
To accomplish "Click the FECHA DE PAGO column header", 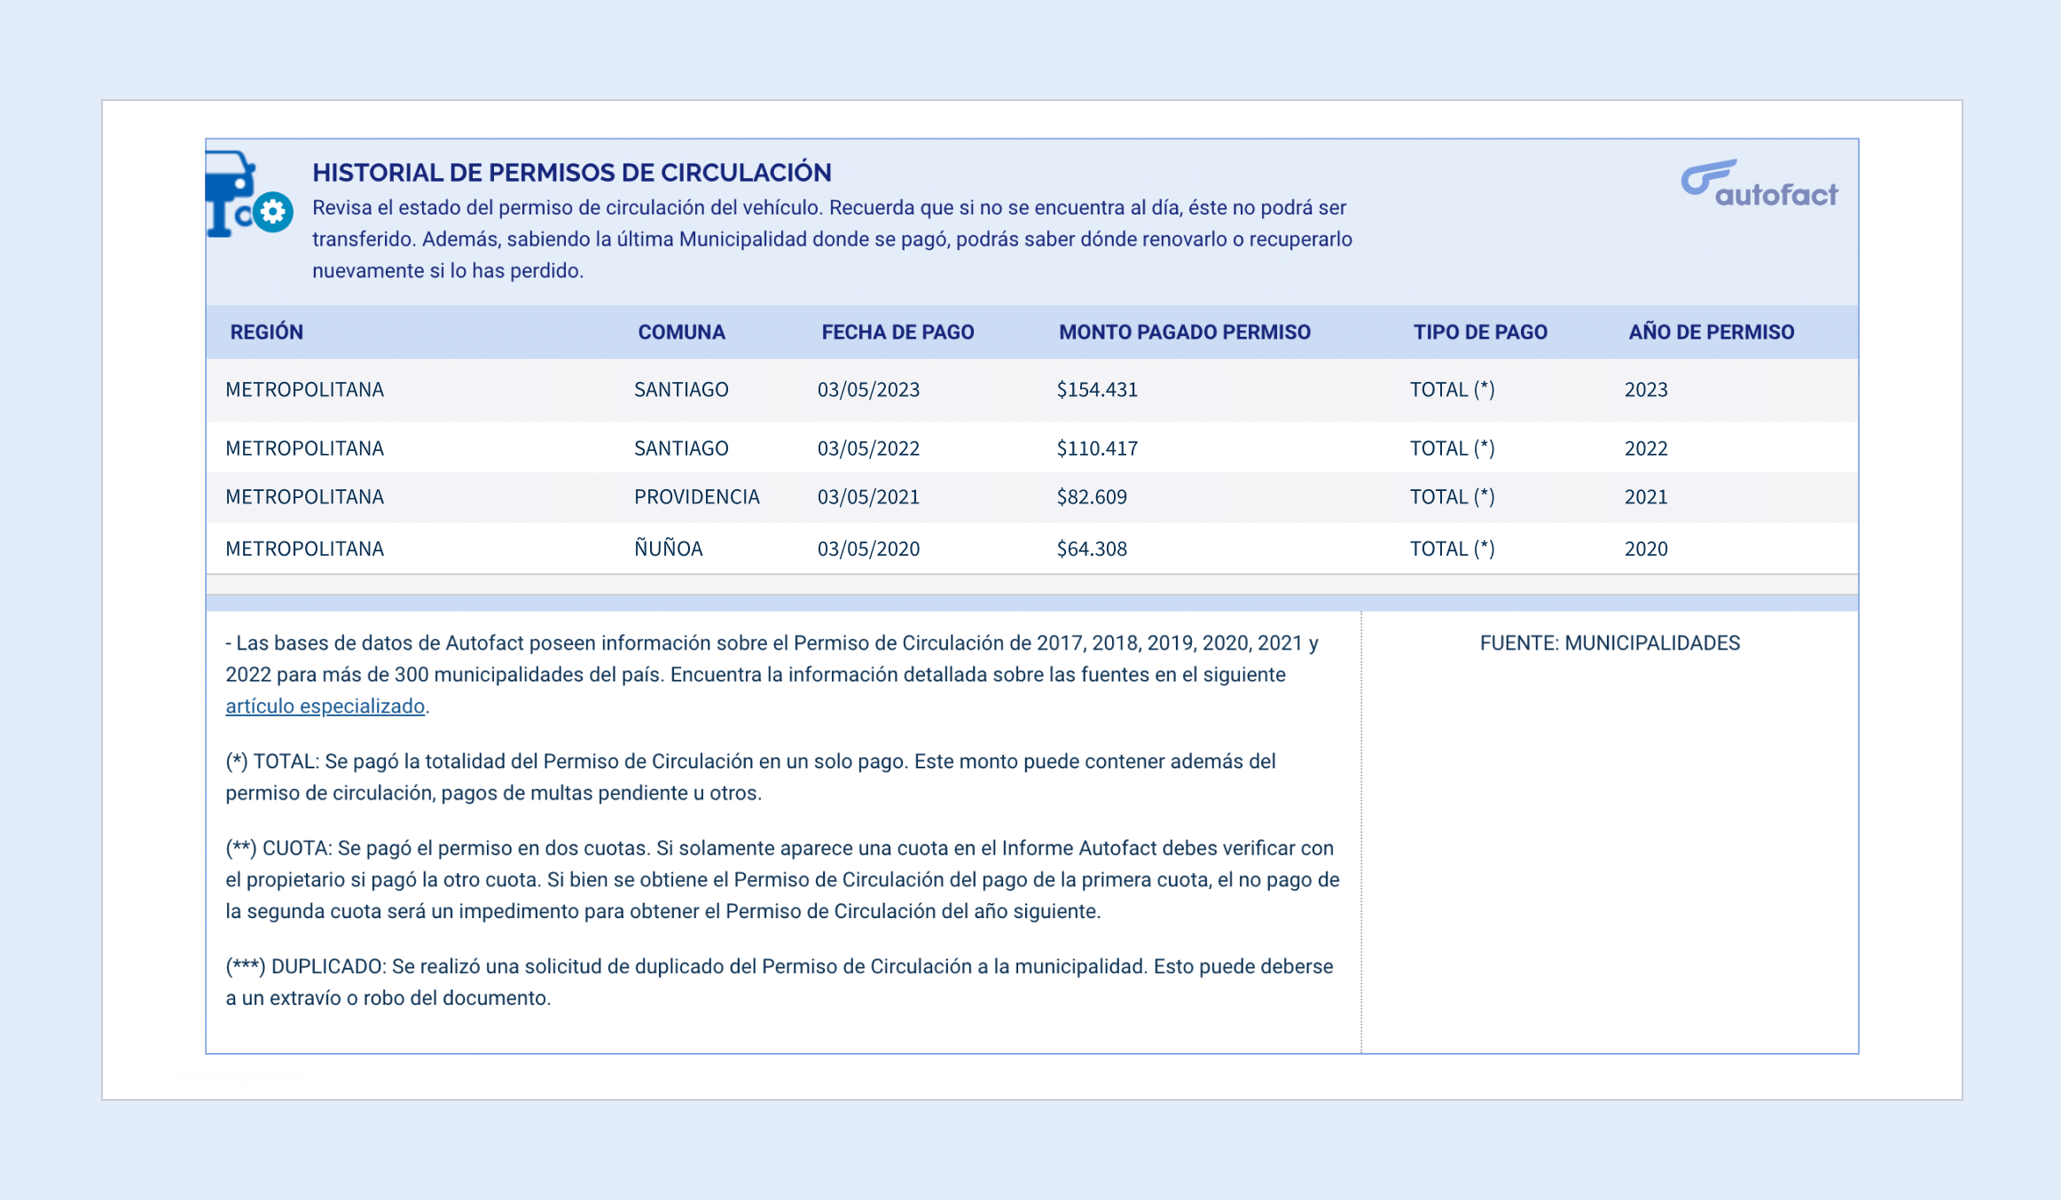I will click(897, 332).
